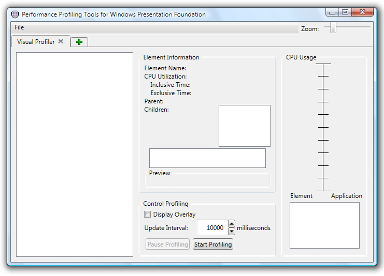
Task: Click the Zoom slider thumb
Action: (x=333, y=27)
